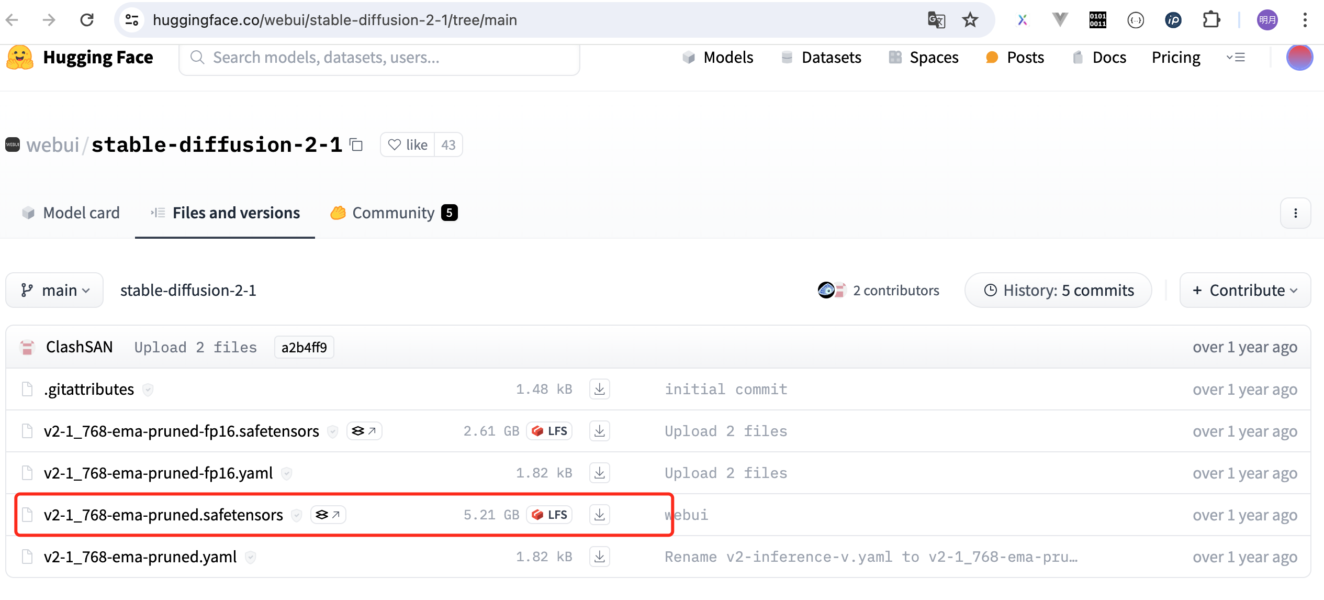1324x600 pixels.
Task: Click the translate page icon
Action: click(936, 20)
